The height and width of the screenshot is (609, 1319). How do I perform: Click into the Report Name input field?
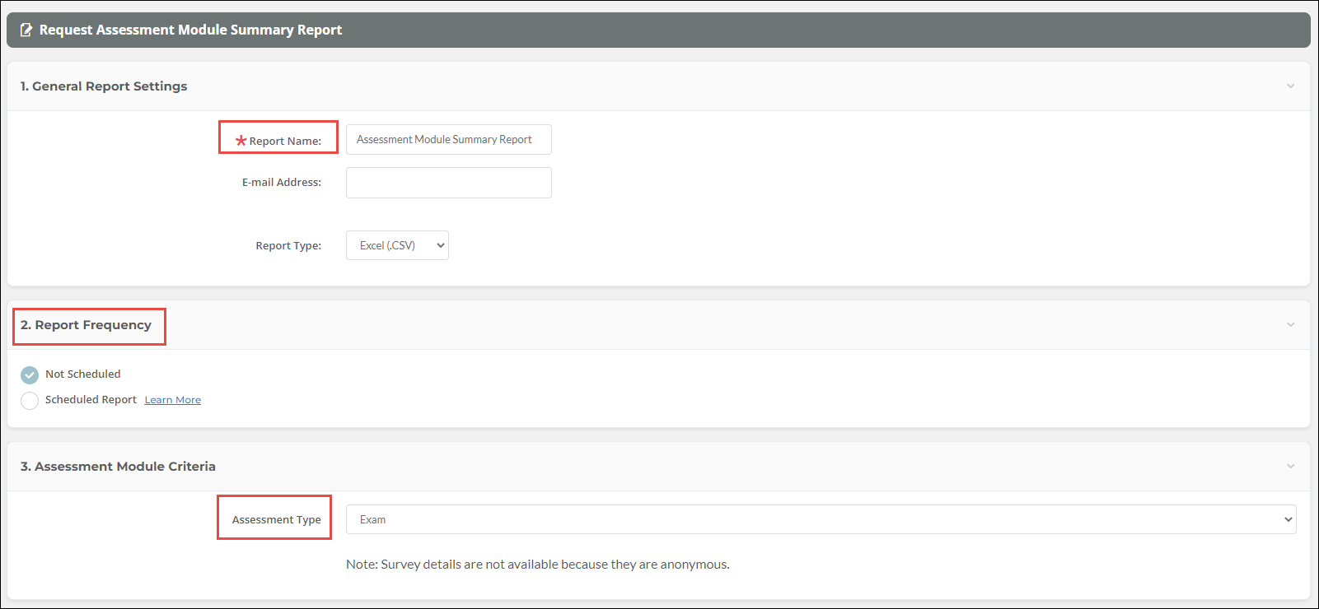(x=448, y=140)
